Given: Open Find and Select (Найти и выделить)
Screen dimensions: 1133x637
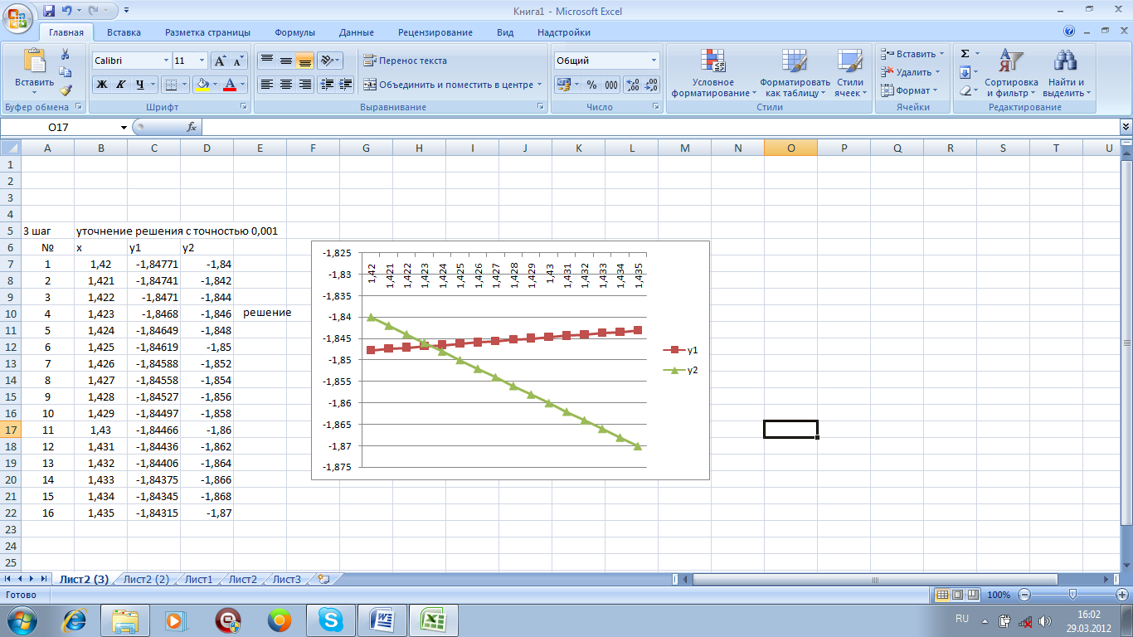Looking at the screenshot, I should [1067, 73].
